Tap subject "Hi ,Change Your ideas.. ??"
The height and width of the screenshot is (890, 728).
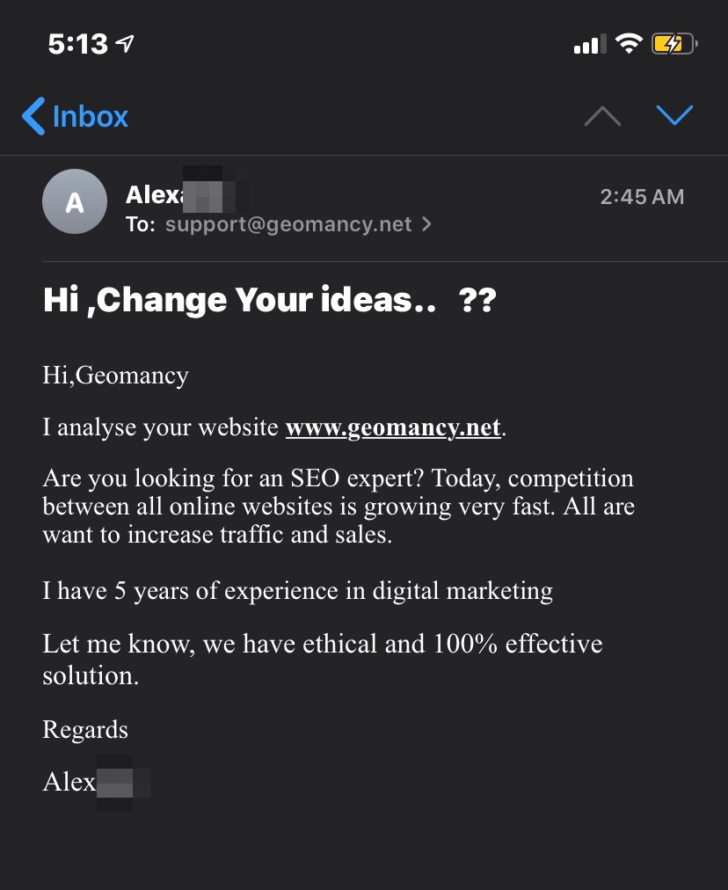269,301
